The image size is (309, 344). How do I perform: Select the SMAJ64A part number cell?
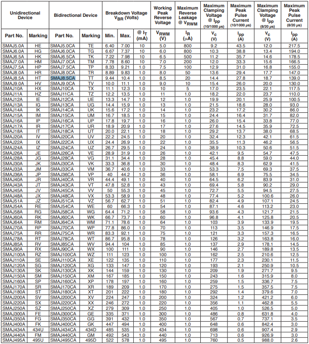pyautogui.click(x=13, y=222)
